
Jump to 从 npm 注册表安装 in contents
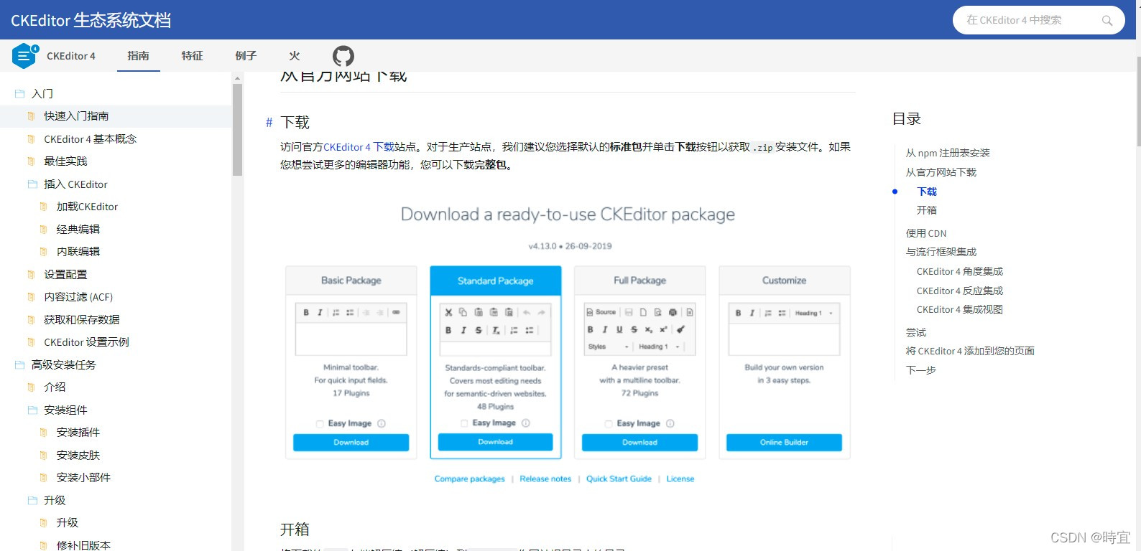(x=948, y=153)
